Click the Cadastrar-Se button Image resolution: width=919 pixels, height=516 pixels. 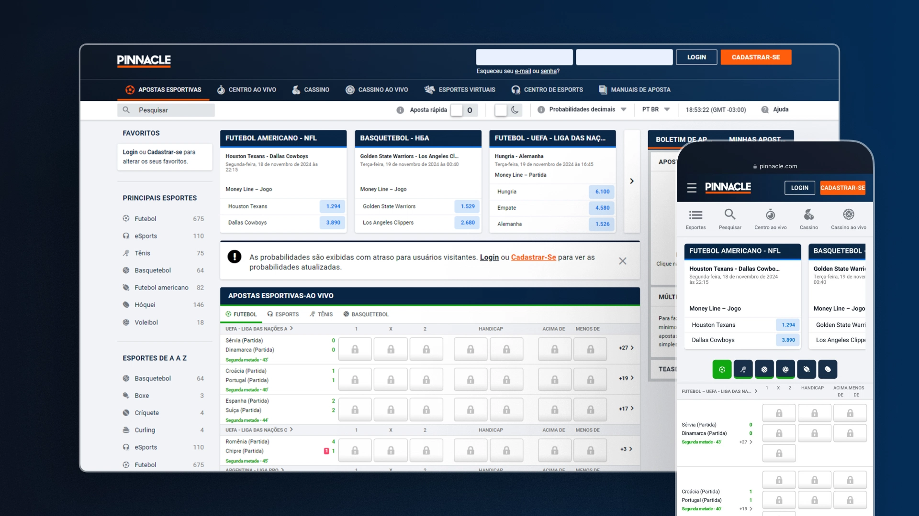tap(755, 57)
